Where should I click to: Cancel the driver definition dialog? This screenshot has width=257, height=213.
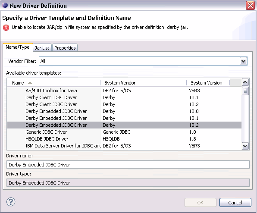tap(235, 203)
